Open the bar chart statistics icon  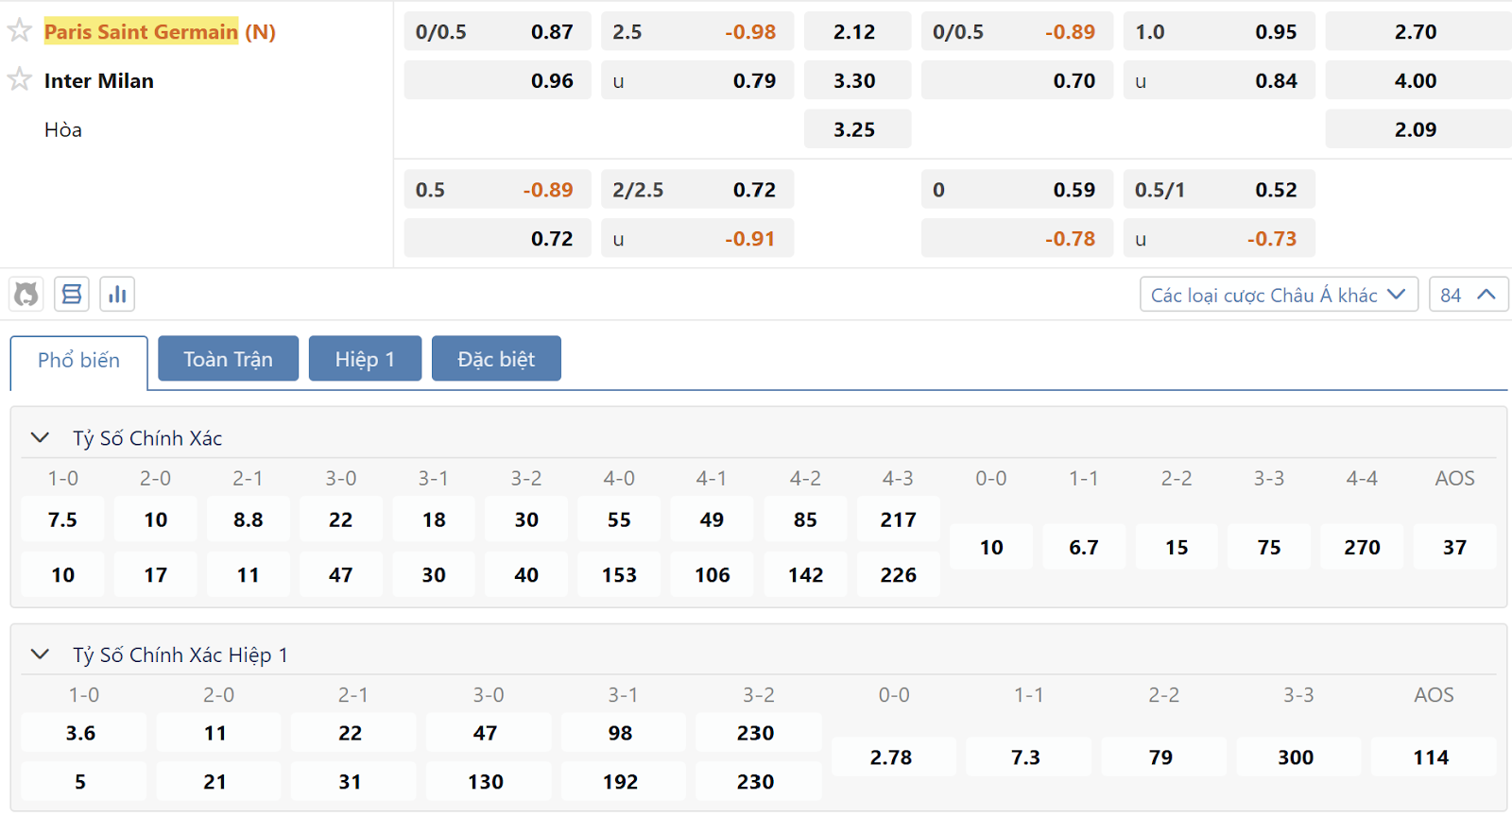tap(117, 295)
